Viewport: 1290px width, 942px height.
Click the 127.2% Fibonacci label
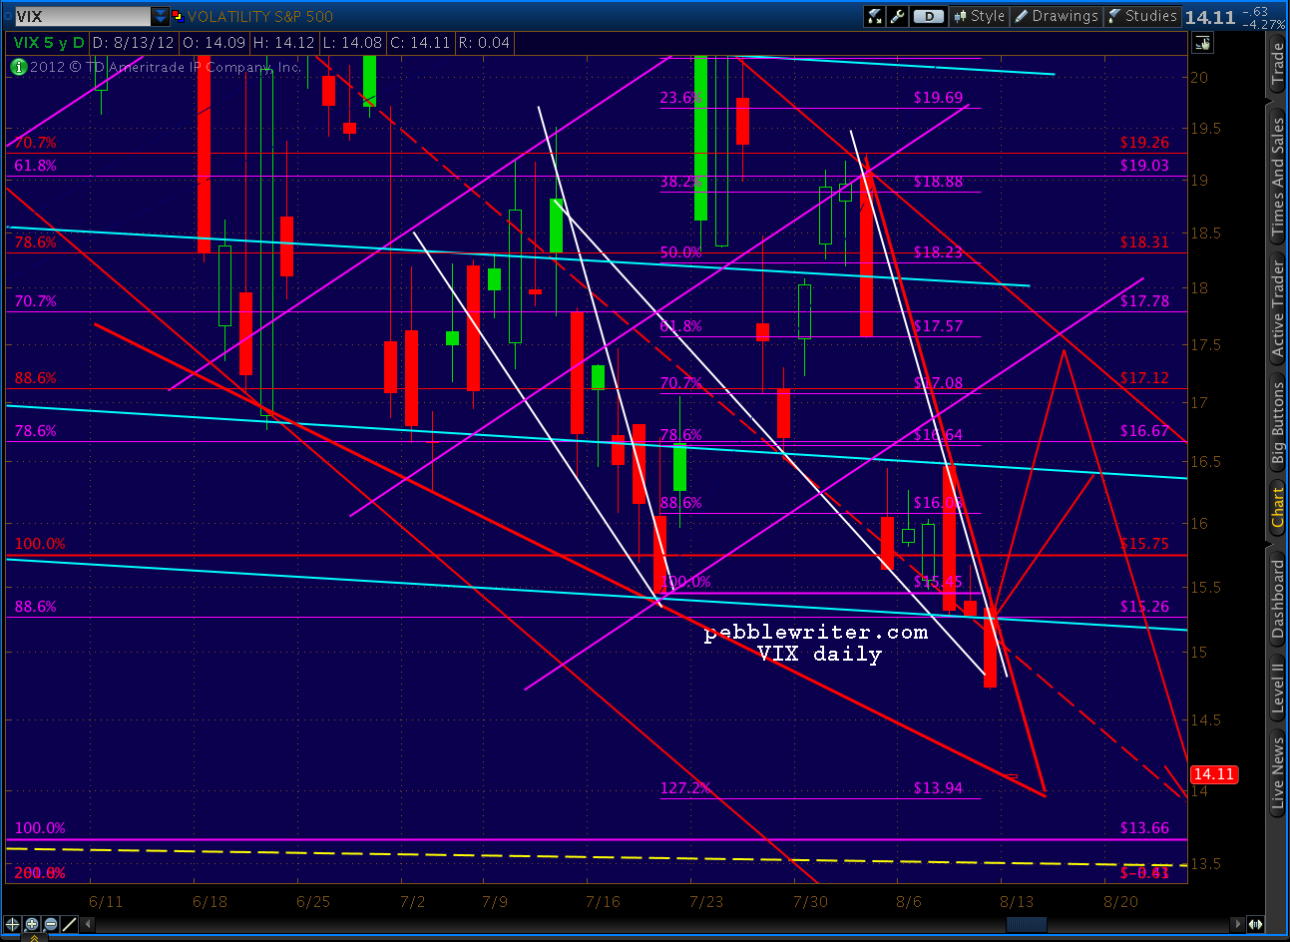click(685, 788)
